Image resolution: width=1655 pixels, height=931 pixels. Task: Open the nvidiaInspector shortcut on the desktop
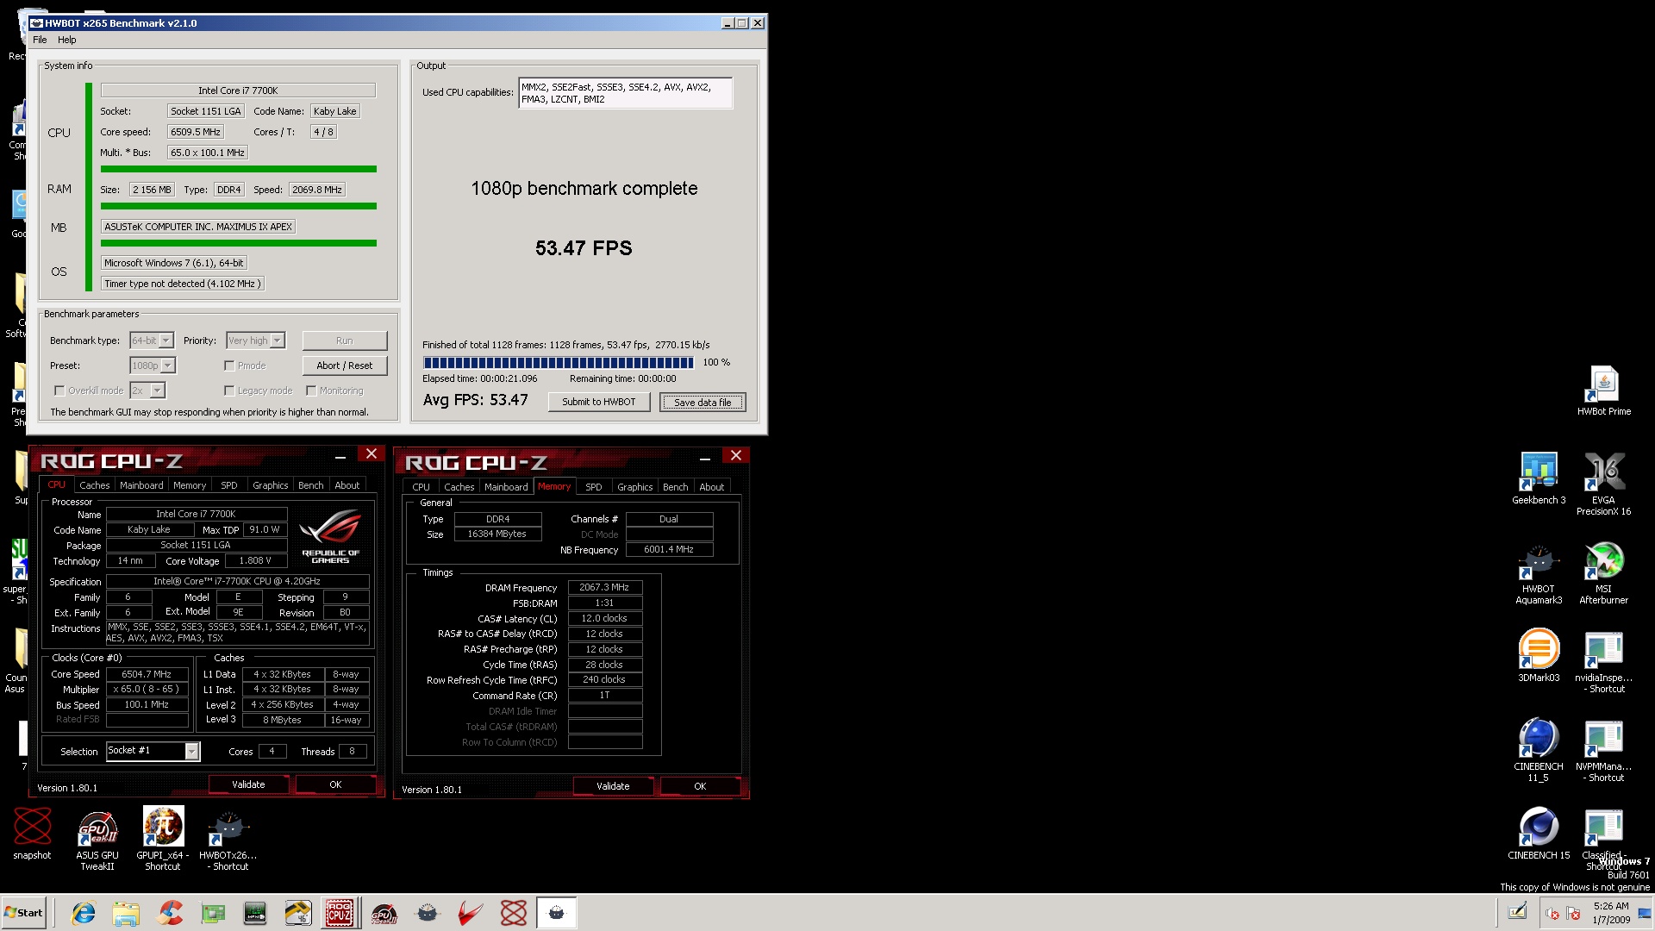1603,662
